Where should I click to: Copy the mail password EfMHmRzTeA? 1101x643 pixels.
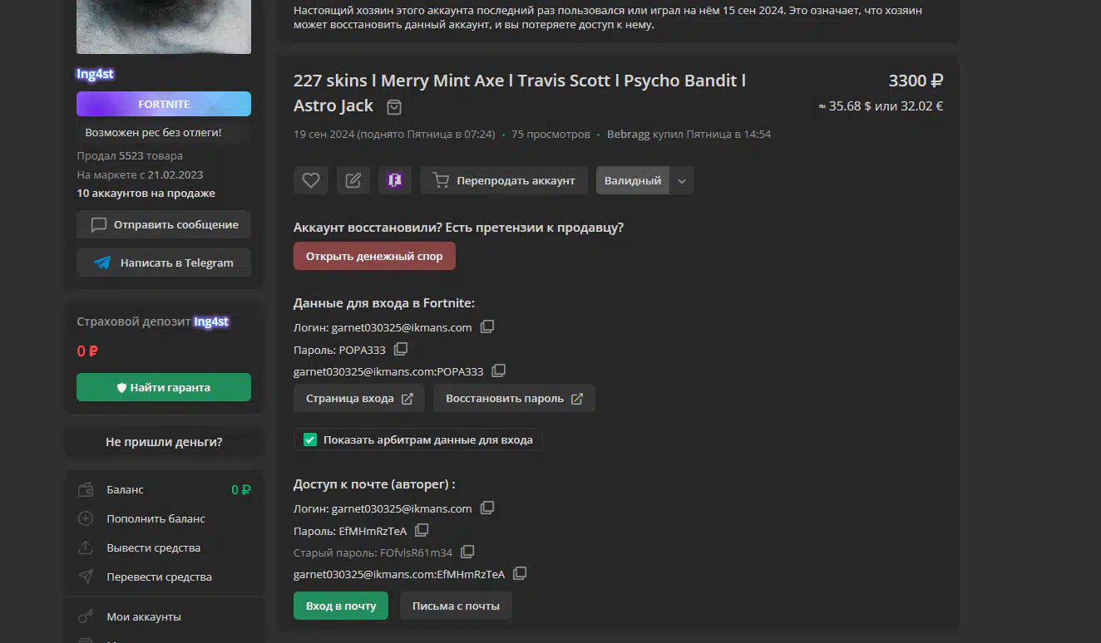point(422,530)
